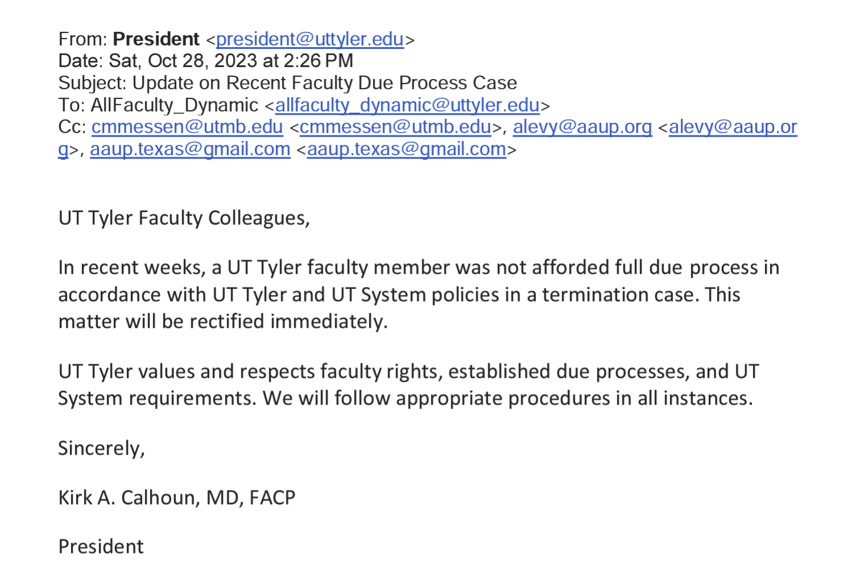Open the allfaculty_dynamic@uttyler.edu recipient link
This screenshot has width=848, height=586.
(407, 105)
